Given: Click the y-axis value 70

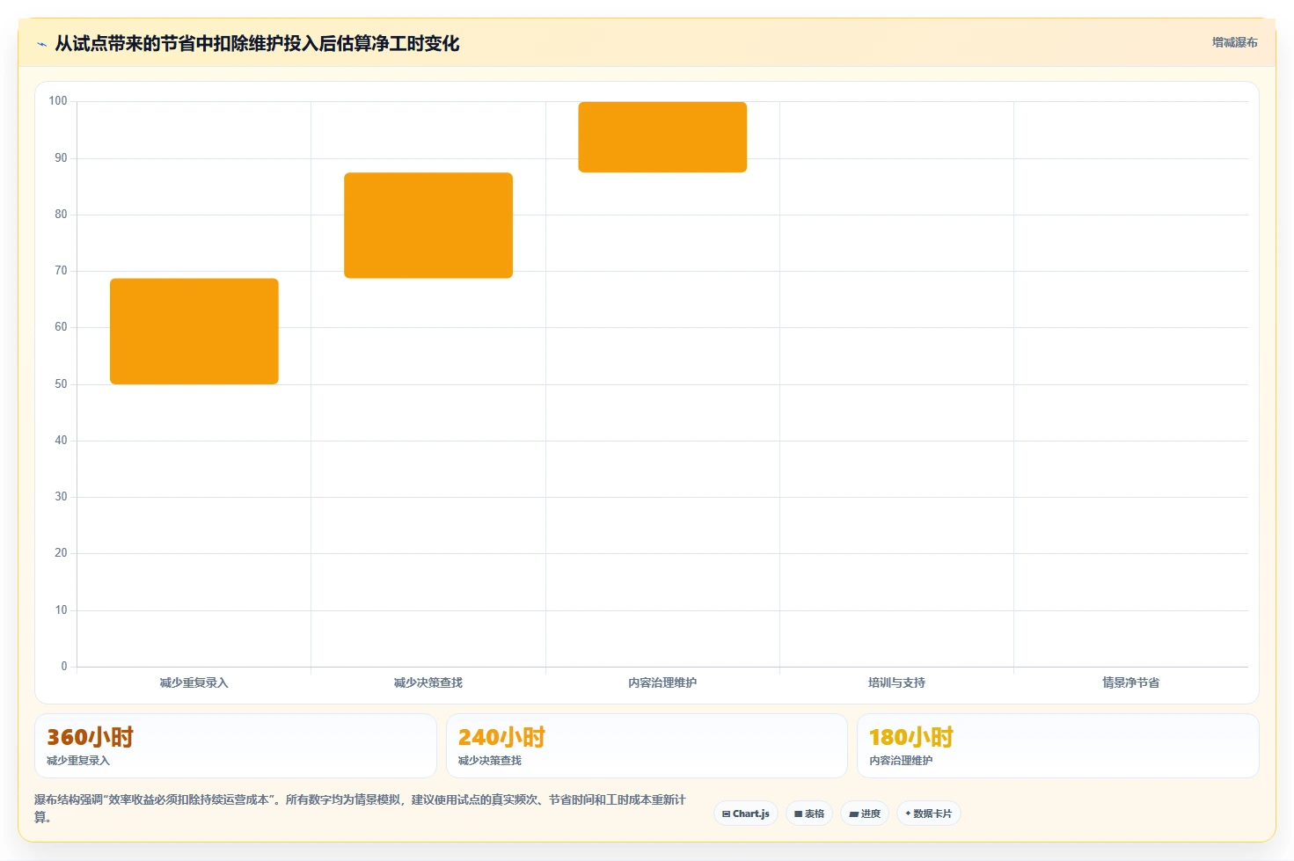Looking at the screenshot, I should tap(61, 271).
